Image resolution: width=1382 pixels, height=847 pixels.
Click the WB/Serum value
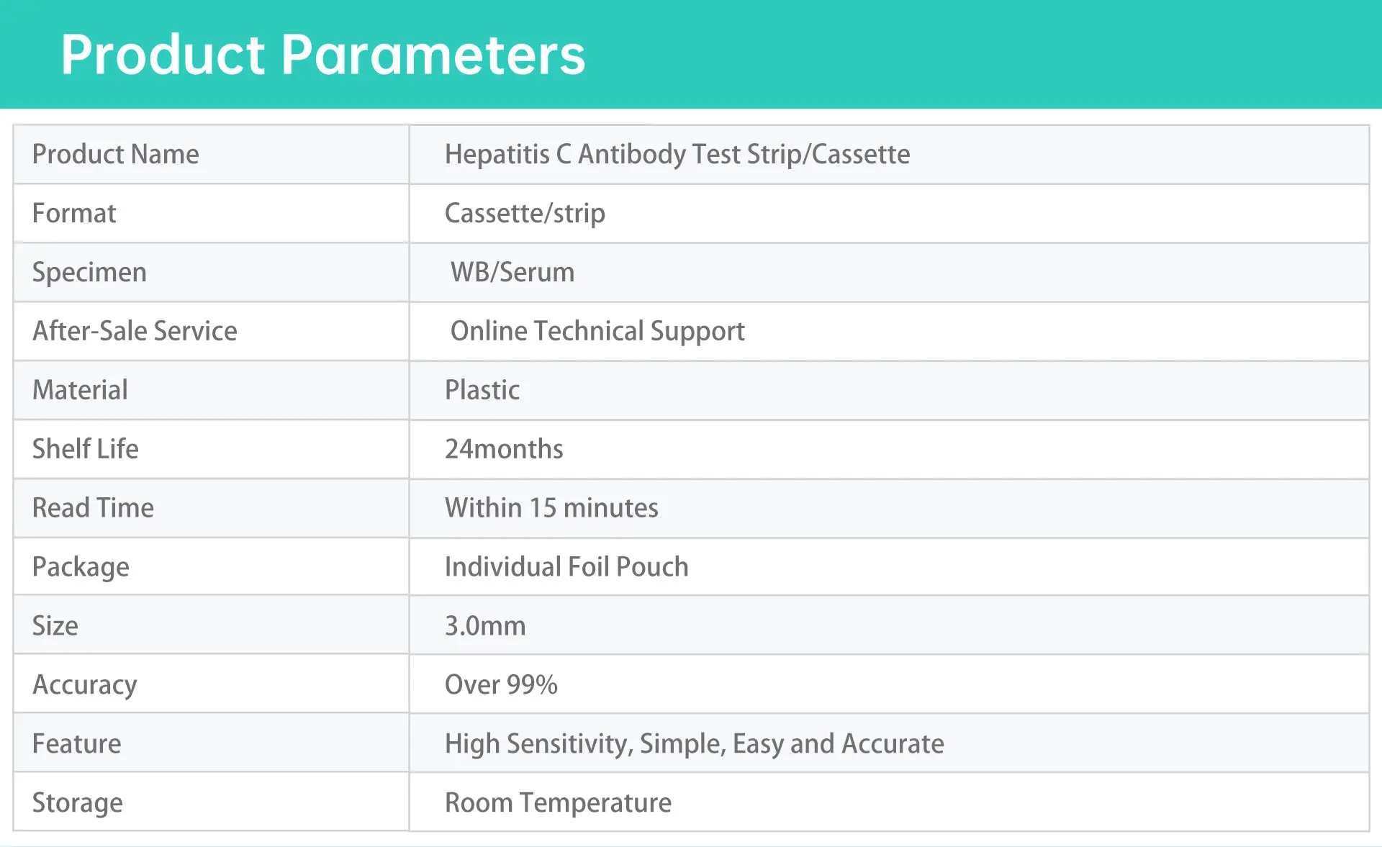pyautogui.click(x=512, y=272)
